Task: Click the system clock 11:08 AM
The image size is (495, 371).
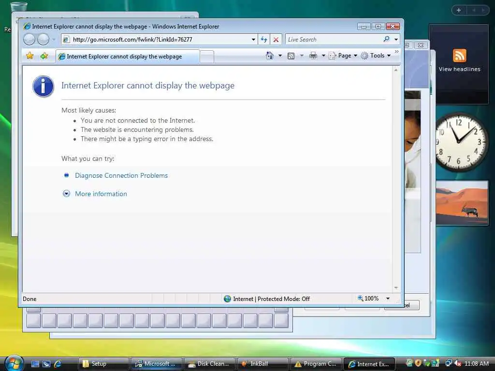Action: (x=476, y=363)
